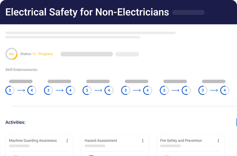Open the Hazard Assessment activity card
This screenshot has width=237, height=156.
[101, 141]
